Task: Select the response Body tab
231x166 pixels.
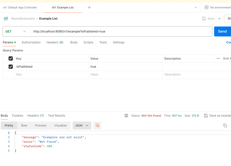Action: click(4, 116)
